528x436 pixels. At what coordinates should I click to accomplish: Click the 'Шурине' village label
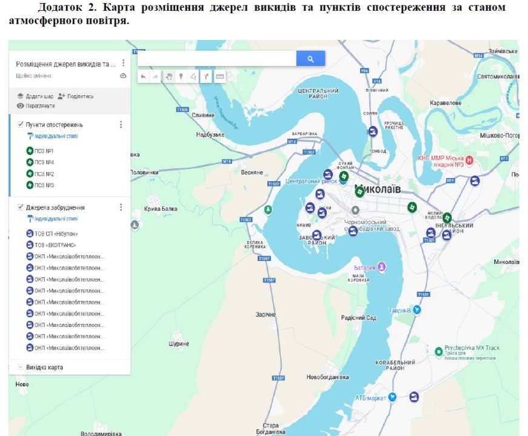(x=178, y=344)
